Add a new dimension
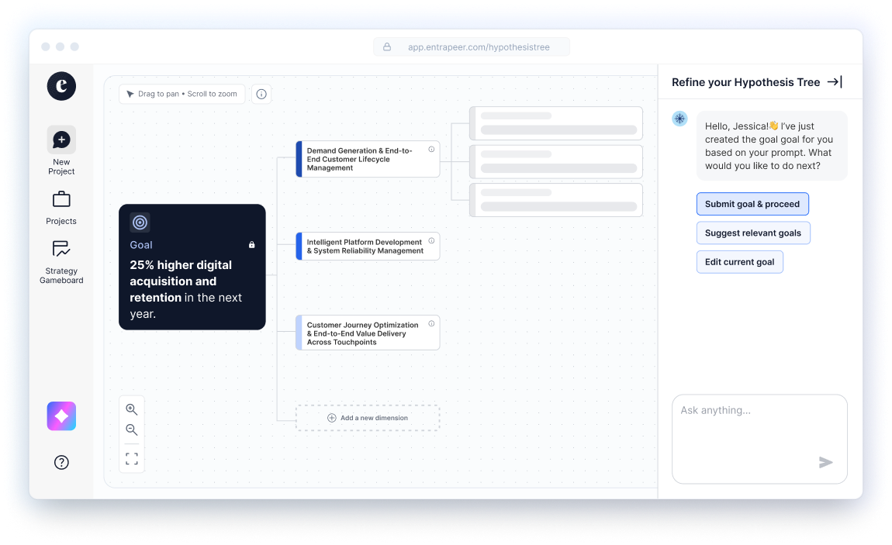The image size is (892, 545). pos(368,418)
